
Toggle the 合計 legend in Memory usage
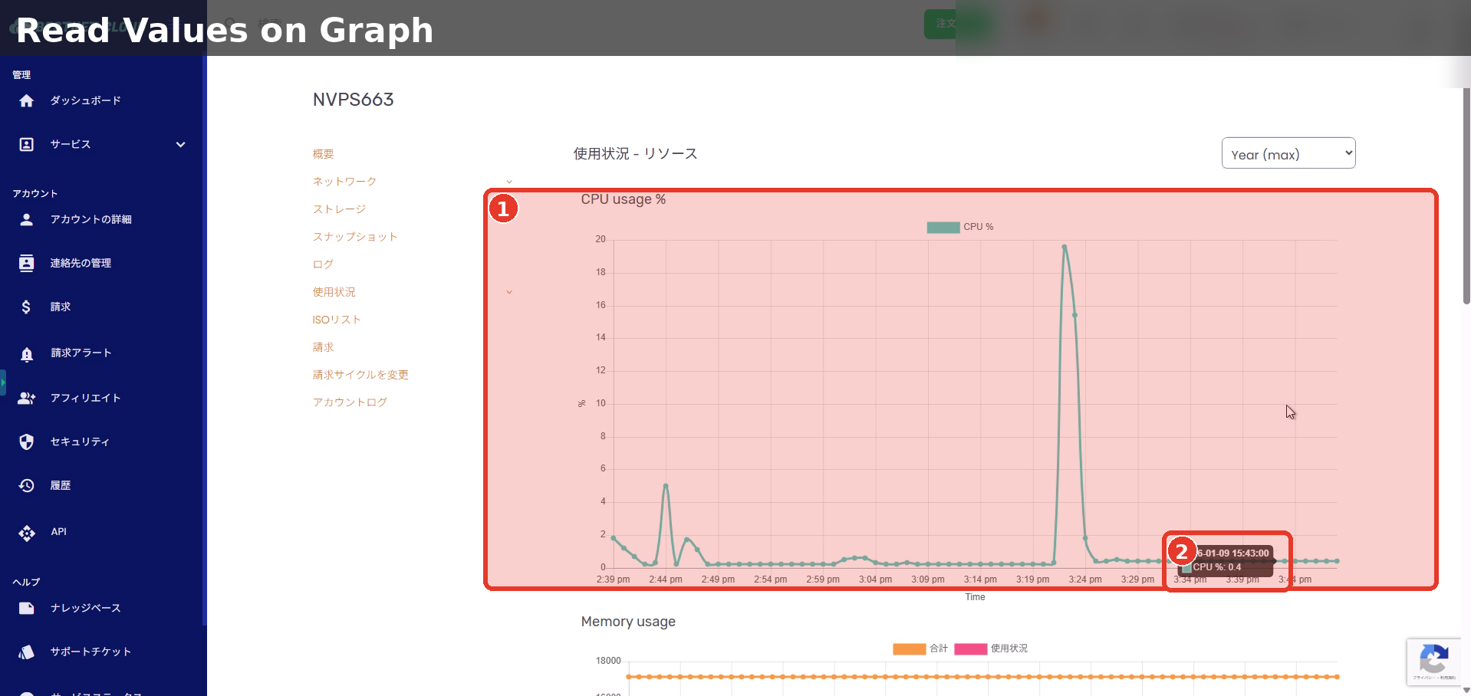click(x=920, y=648)
